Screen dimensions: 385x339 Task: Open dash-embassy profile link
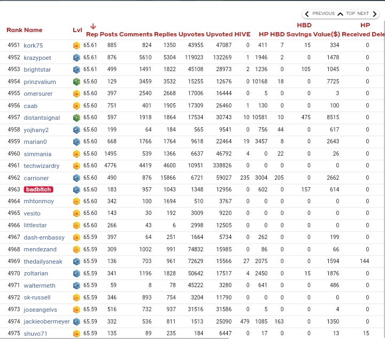tap(44, 237)
